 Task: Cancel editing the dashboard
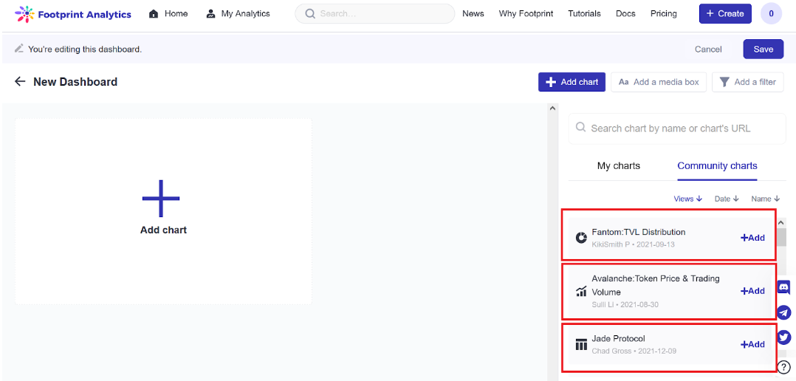(x=708, y=49)
